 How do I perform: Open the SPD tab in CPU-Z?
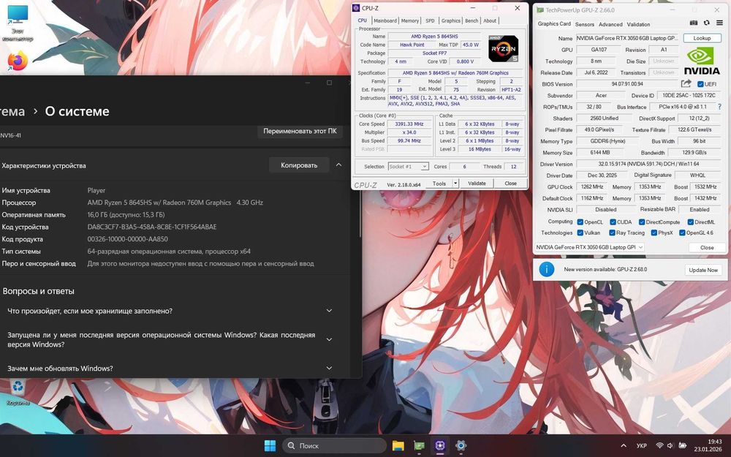coord(430,20)
